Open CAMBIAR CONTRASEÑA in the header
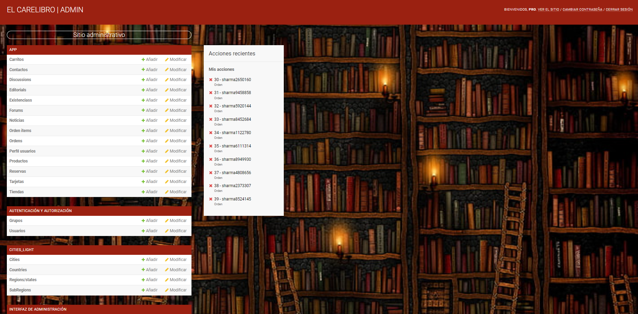 point(583,9)
